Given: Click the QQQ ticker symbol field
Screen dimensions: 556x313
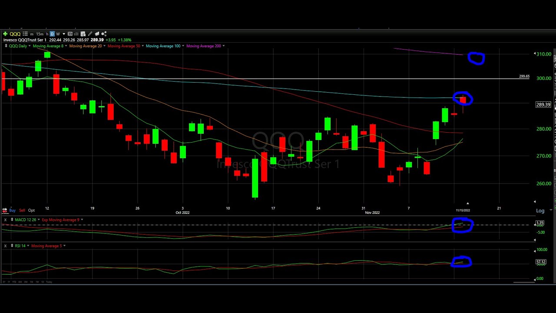Looking at the screenshot, I should [x=15, y=34].
